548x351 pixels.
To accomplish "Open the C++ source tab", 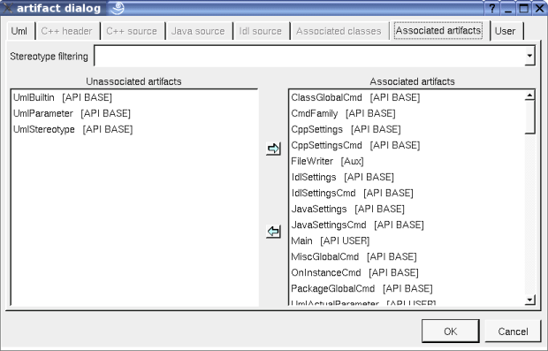I will pyautogui.click(x=132, y=31).
